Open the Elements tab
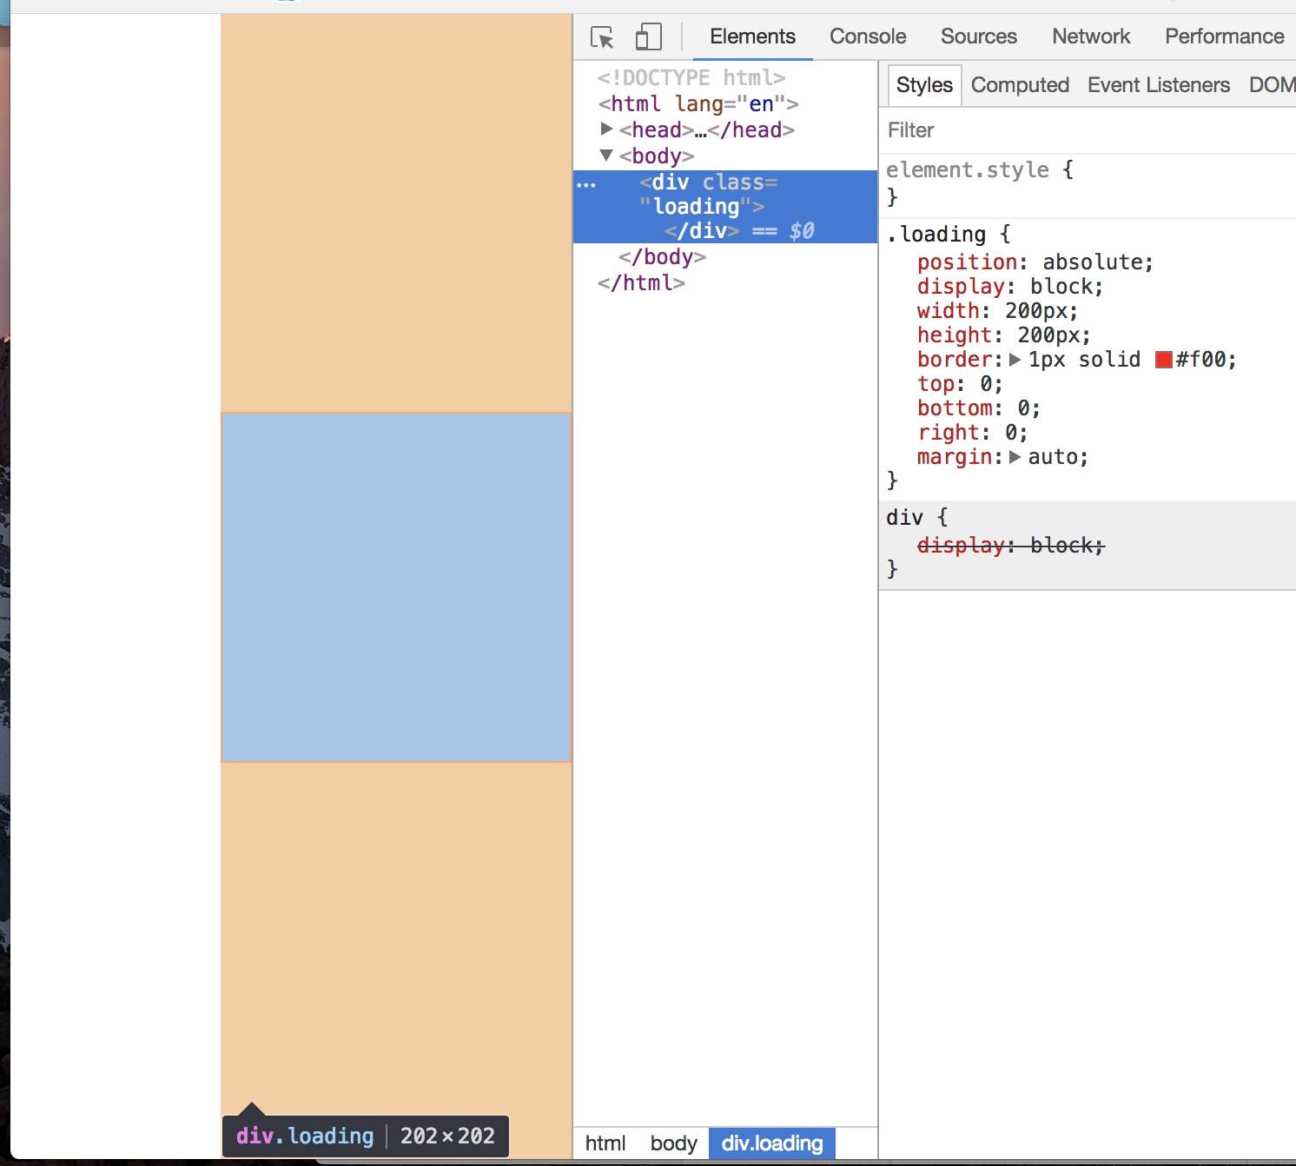 (x=752, y=36)
